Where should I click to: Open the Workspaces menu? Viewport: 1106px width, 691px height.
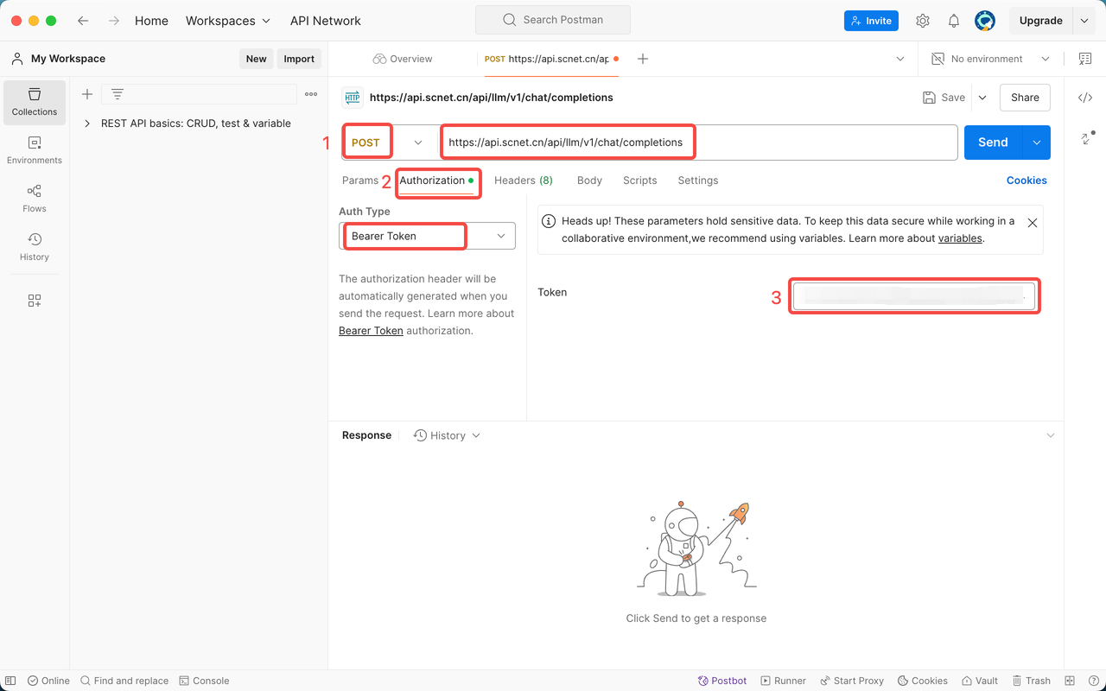coord(228,21)
